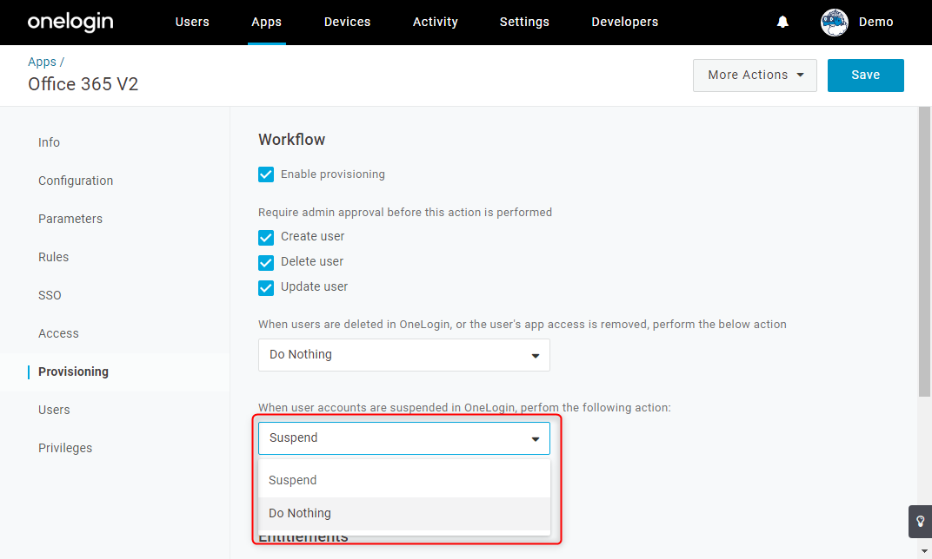This screenshot has height=559, width=932.
Task: Switch to the Parameters tab
Action: pyautogui.click(x=70, y=219)
